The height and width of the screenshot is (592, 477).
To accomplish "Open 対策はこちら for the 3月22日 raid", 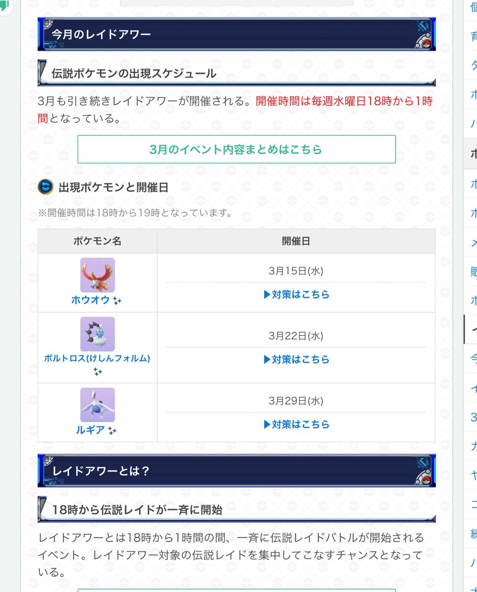I will pos(296,360).
